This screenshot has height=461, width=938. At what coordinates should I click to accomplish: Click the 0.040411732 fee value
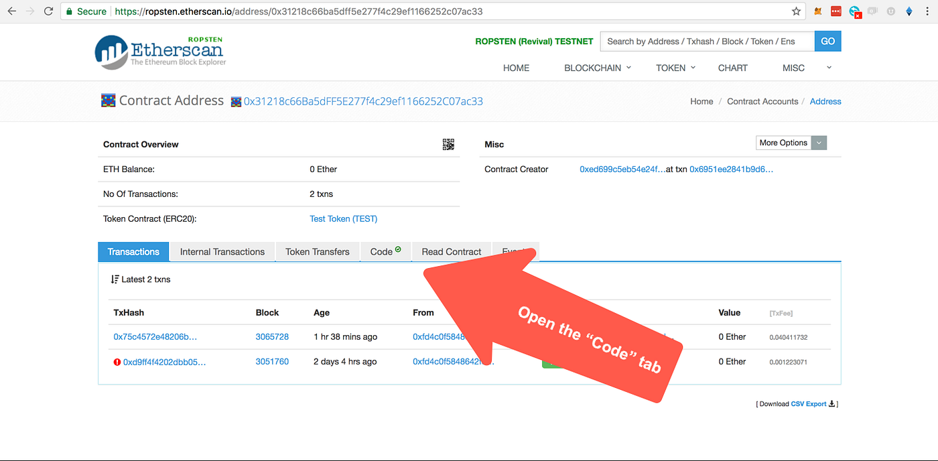pos(789,338)
